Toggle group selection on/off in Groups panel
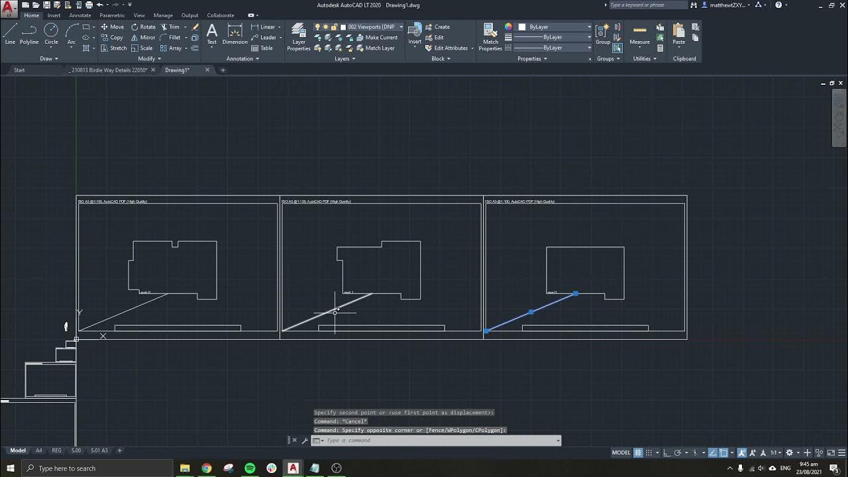This screenshot has height=477, width=848. pos(617,48)
